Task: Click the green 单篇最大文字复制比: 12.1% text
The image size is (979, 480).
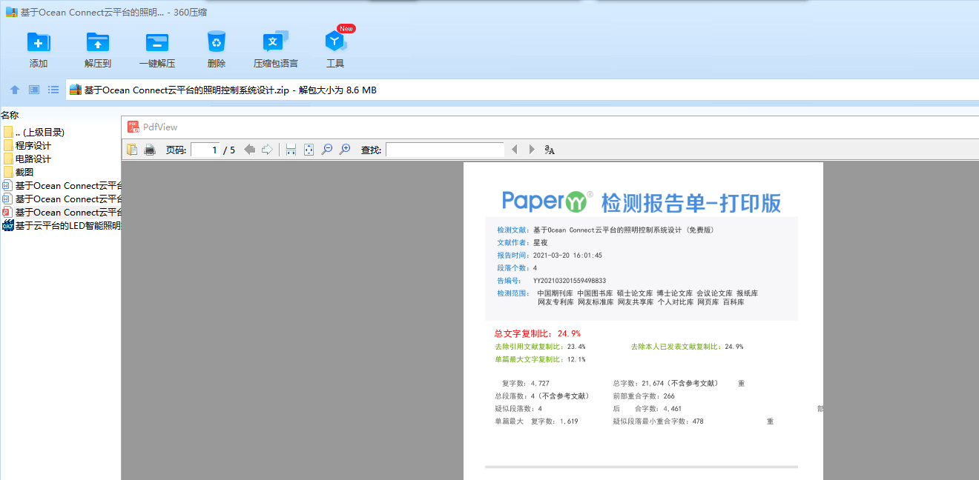Action: pos(540,359)
